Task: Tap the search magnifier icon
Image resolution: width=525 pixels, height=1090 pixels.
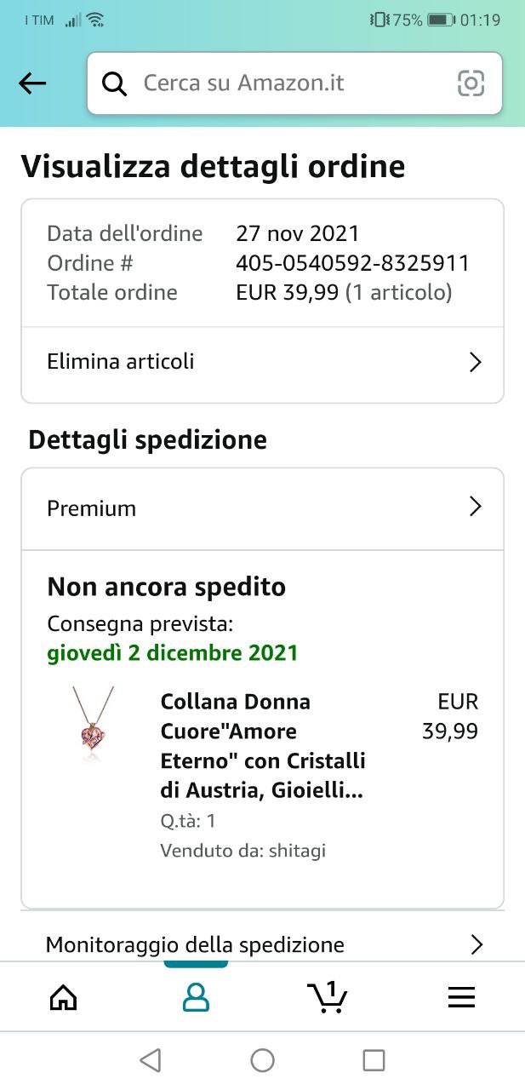Action: click(114, 83)
